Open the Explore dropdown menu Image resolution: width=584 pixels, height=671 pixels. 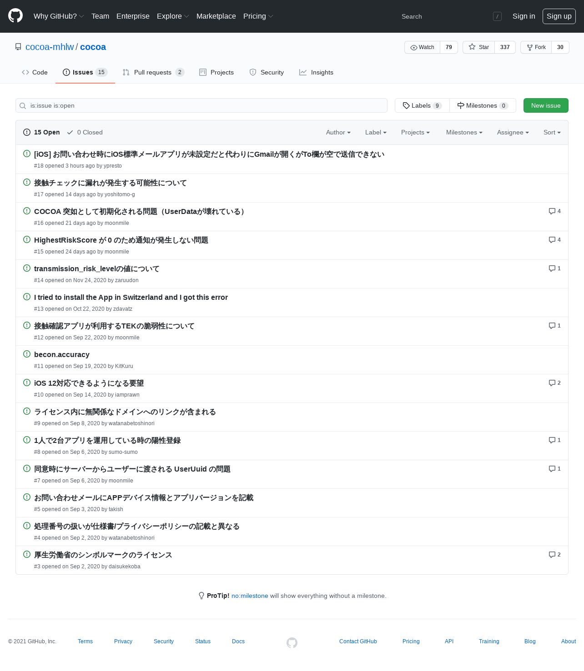point(173,16)
